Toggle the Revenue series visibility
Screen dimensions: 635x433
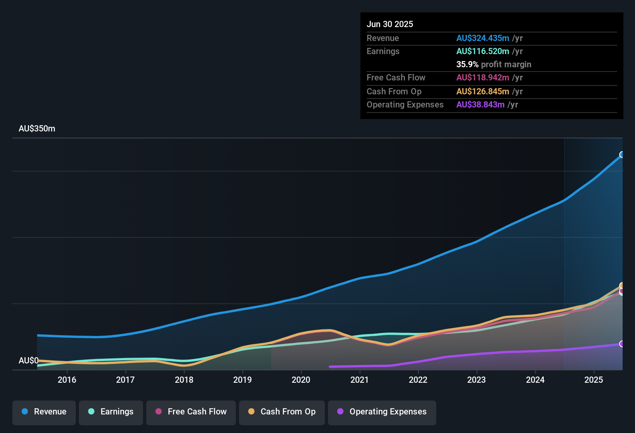(44, 412)
